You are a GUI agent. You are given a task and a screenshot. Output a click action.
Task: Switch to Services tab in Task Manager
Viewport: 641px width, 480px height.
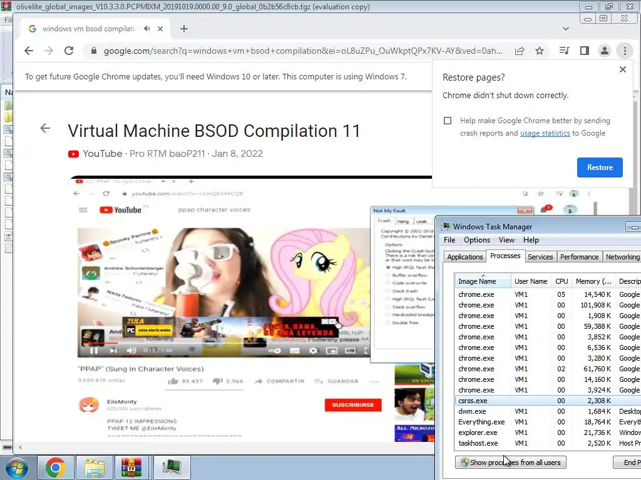[540, 257]
